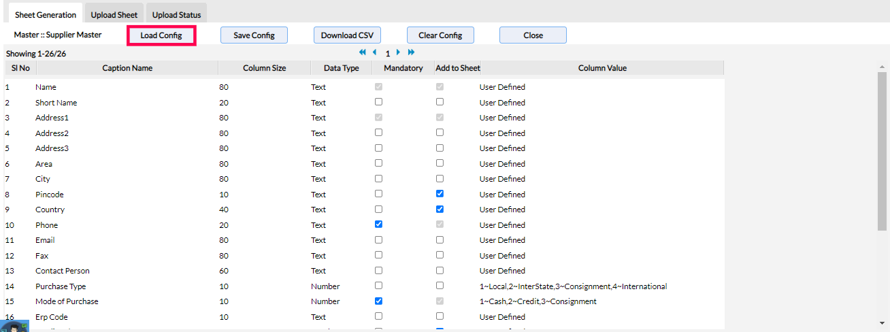Click the chat avatar icon at bottom left
The height and width of the screenshot is (332, 890).
(x=14, y=325)
